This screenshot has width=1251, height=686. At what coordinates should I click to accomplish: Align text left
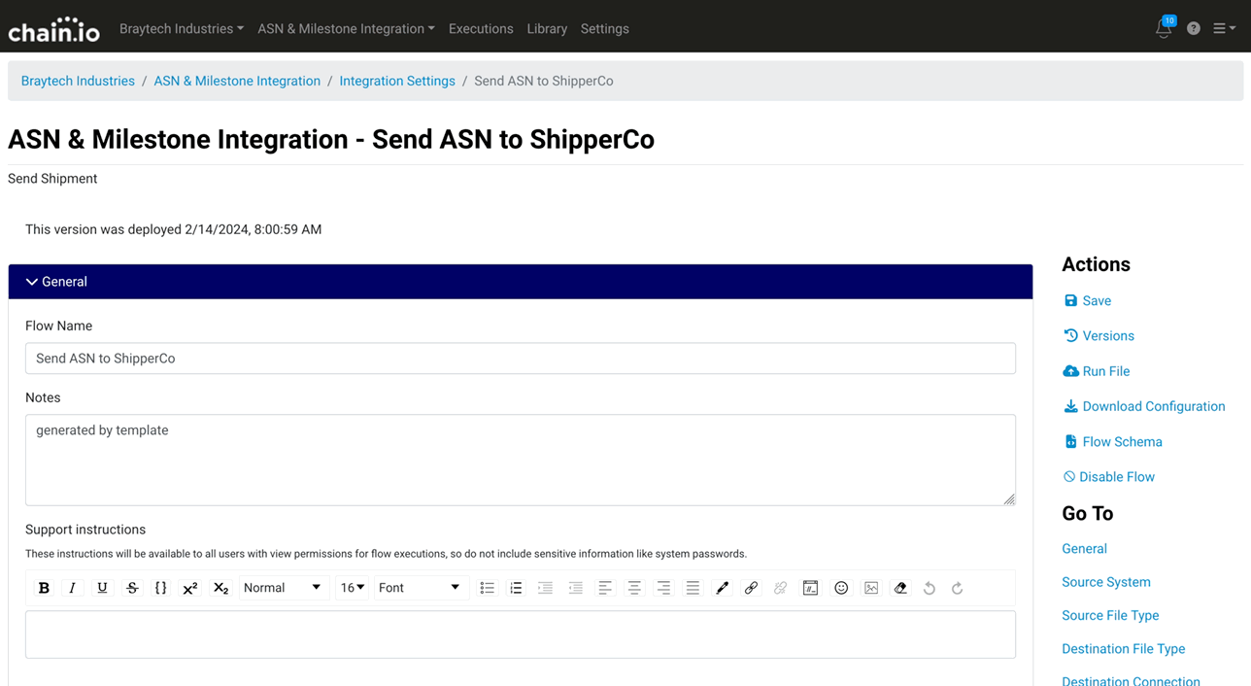pyautogui.click(x=604, y=588)
